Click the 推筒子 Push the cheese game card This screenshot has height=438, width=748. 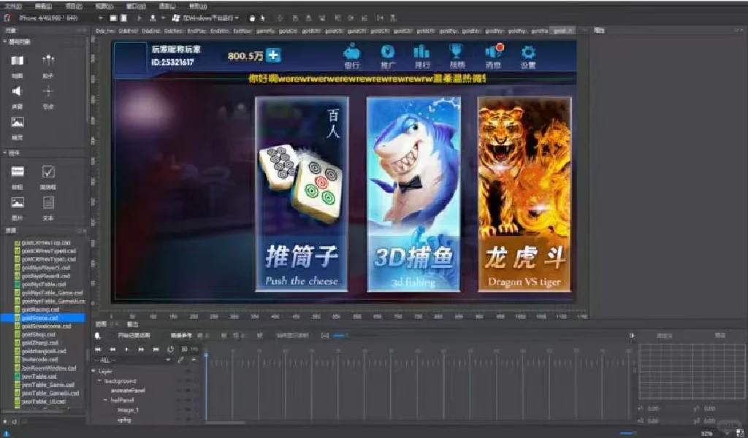302,194
